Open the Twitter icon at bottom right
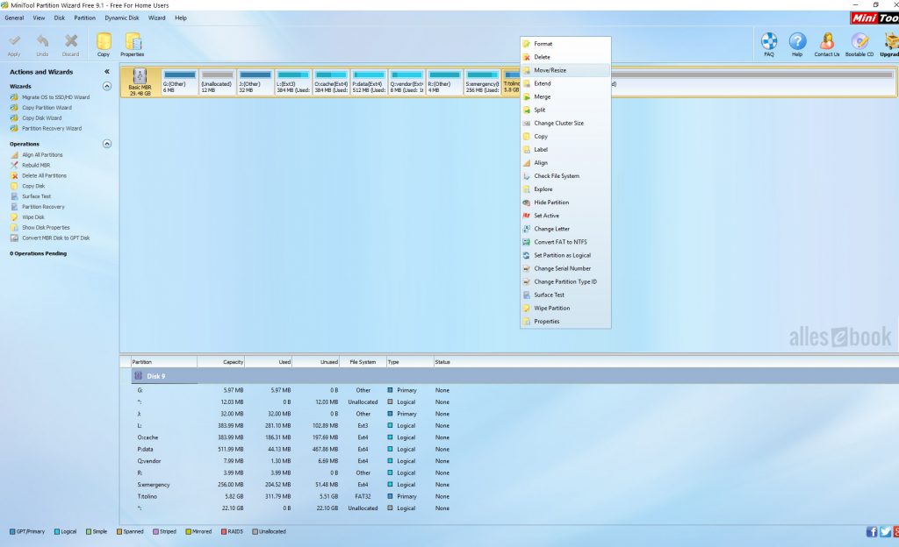This screenshot has width=899, height=547. click(885, 531)
